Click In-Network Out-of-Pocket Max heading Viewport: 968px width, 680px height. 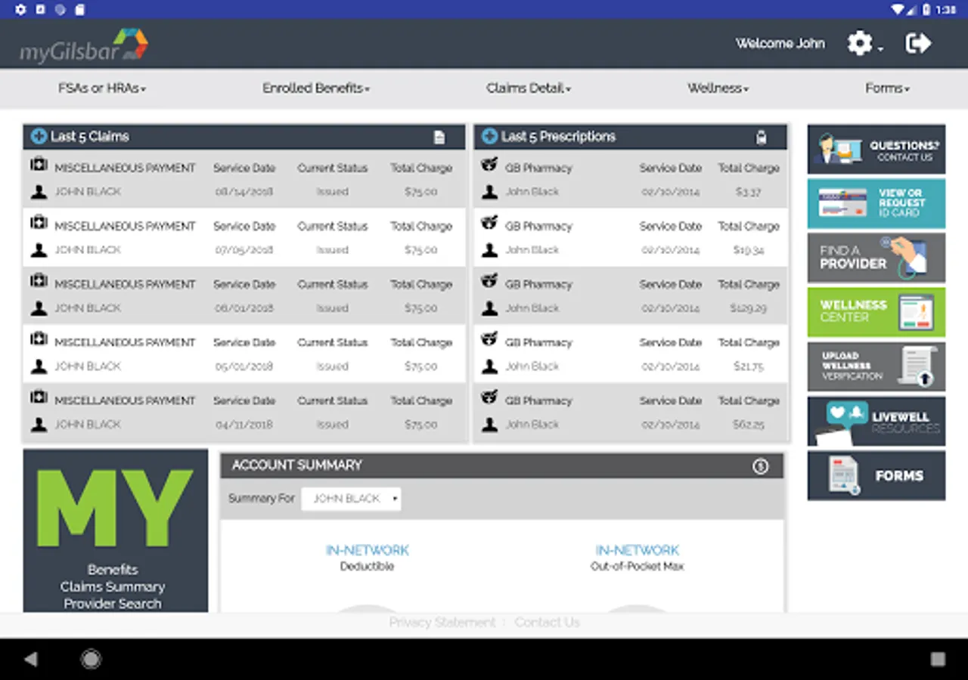pyautogui.click(x=637, y=558)
